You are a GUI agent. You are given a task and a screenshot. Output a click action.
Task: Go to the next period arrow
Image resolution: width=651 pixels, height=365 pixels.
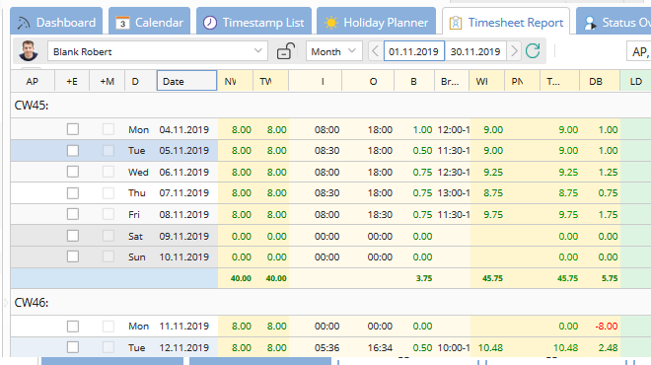coord(514,51)
